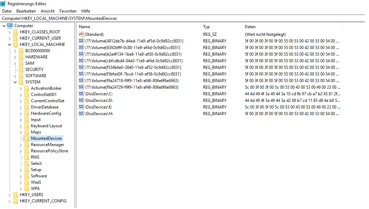Expand the HKEY_CURRENT_USER arrow
The image size is (369, 209).
coord(9,38)
